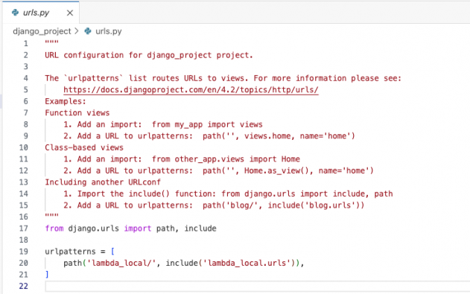
Task: Click the closing bracket on line 21
Action: pos(47,275)
